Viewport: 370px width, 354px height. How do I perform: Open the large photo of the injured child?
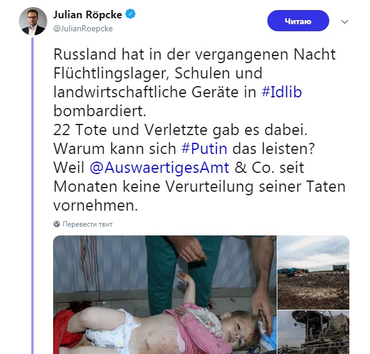pos(165,294)
